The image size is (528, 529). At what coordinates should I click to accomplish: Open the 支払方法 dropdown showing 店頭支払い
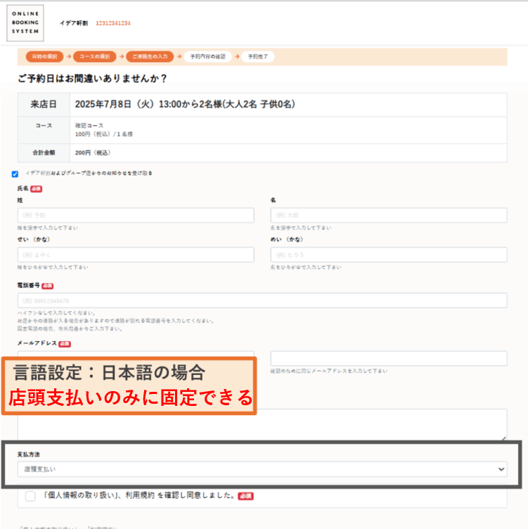click(262, 469)
